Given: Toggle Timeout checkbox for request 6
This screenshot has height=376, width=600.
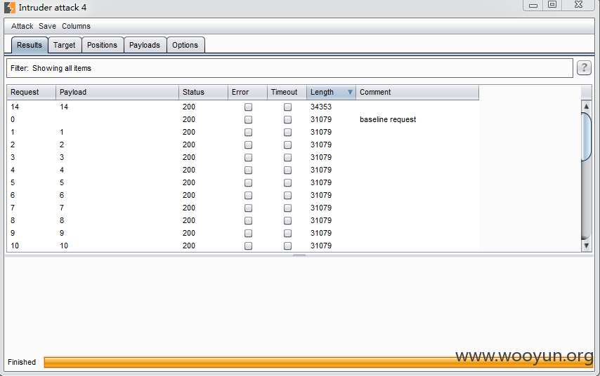Looking at the screenshot, I should point(288,195).
